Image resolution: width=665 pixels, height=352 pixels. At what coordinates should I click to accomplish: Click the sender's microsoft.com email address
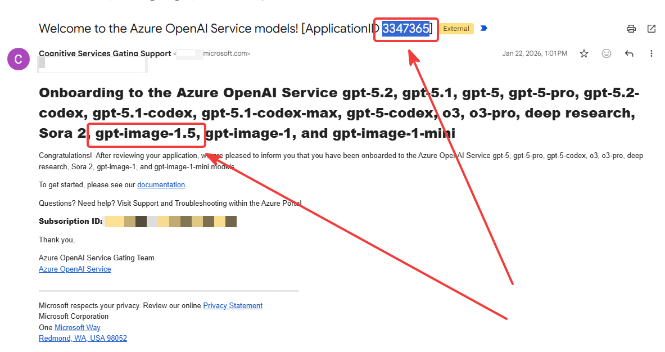[212, 53]
